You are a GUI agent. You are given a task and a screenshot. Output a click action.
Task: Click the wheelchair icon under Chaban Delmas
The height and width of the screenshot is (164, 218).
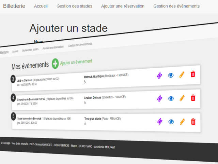click(x=85, y=102)
